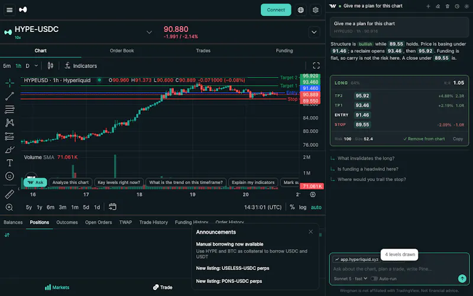Open the more timeframes dropdown

(36, 66)
